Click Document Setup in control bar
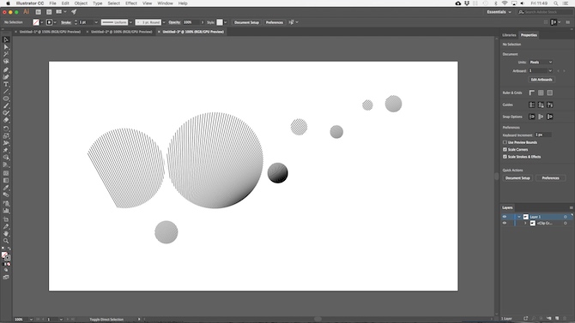Image resolution: width=575 pixels, height=323 pixels. 246,22
